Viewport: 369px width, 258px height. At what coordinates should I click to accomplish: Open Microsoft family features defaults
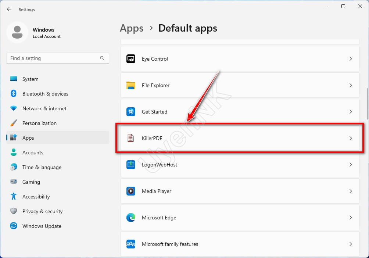(x=240, y=244)
